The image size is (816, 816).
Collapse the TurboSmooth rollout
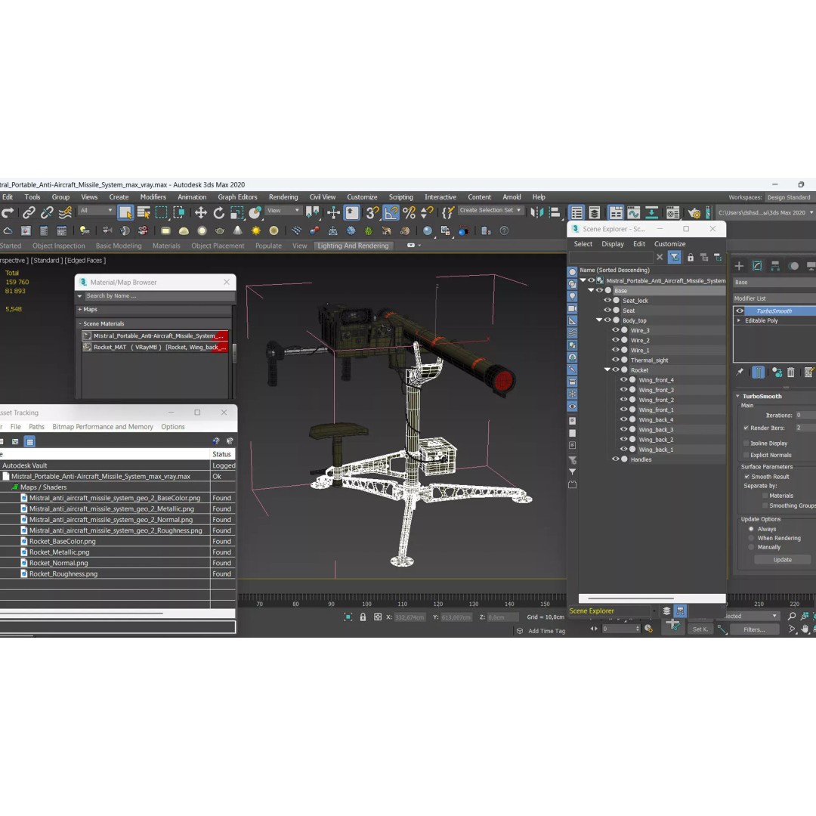(x=737, y=396)
